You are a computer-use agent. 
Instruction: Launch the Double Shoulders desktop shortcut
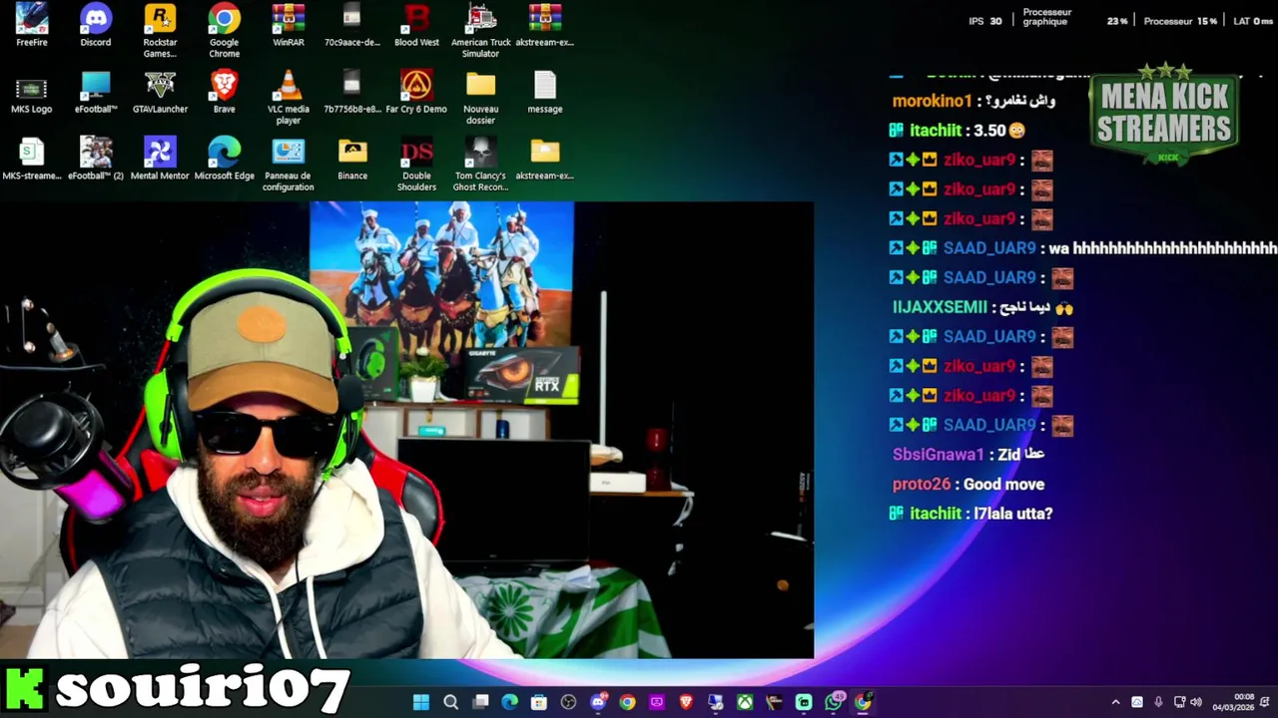(416, 165)
